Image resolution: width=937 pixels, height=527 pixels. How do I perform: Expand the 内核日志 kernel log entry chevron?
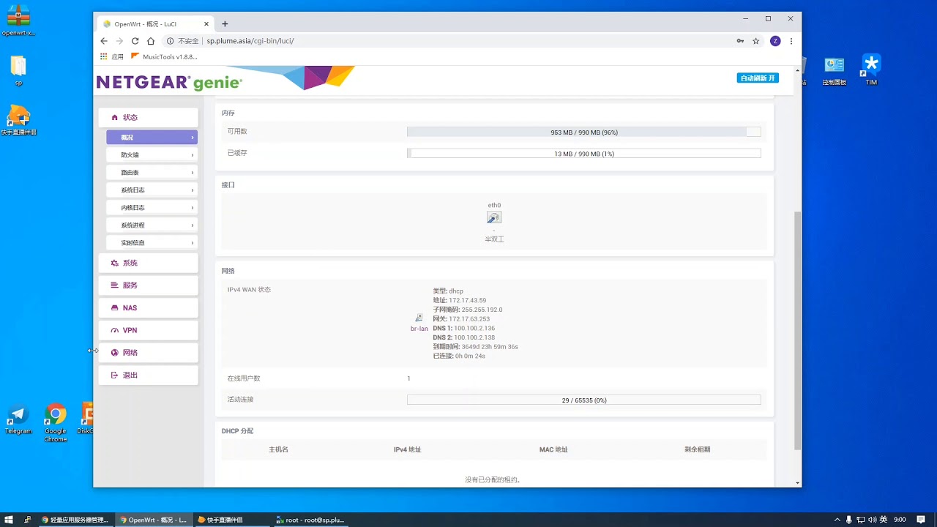193,208
